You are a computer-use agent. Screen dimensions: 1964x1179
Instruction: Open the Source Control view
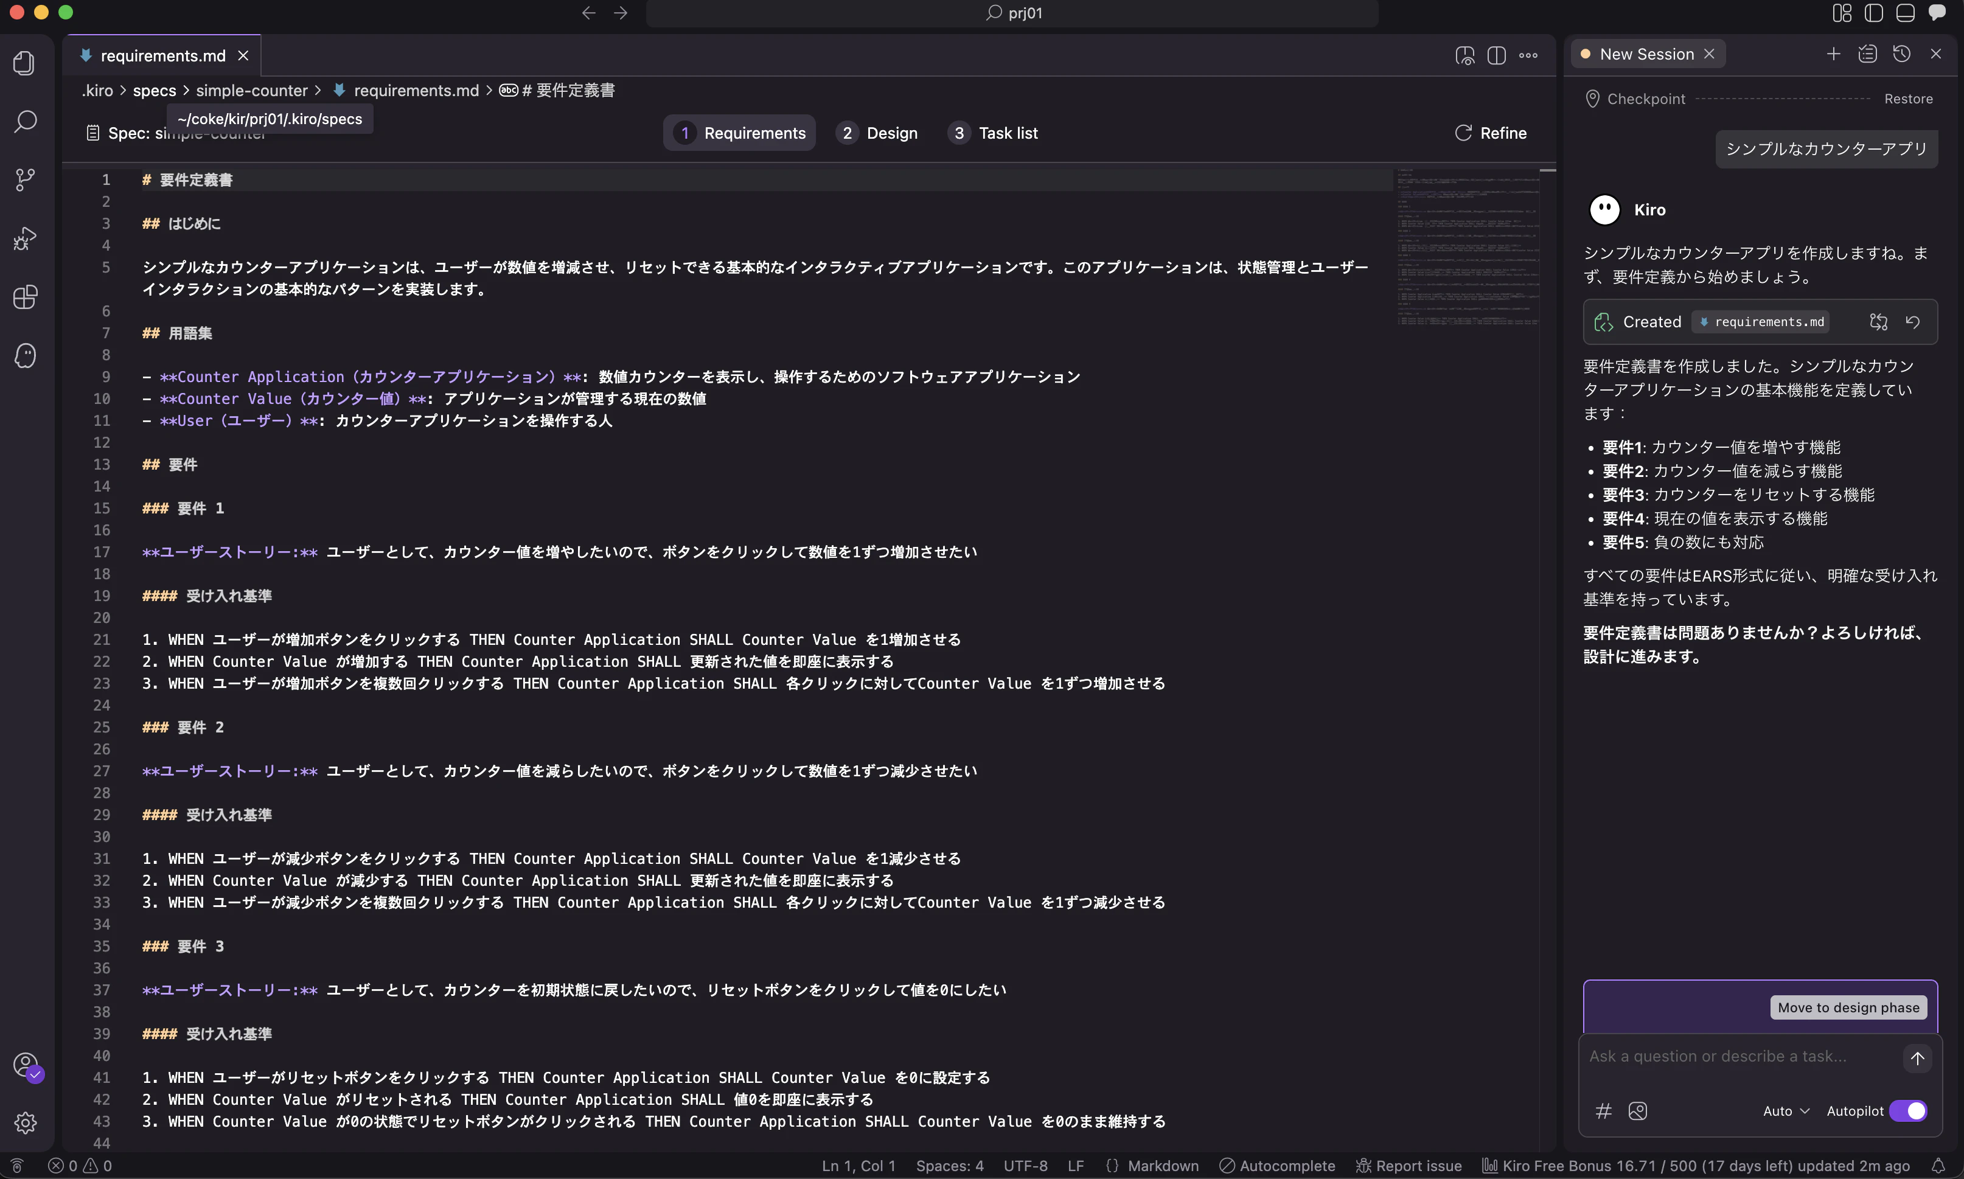tap(24, 179)
